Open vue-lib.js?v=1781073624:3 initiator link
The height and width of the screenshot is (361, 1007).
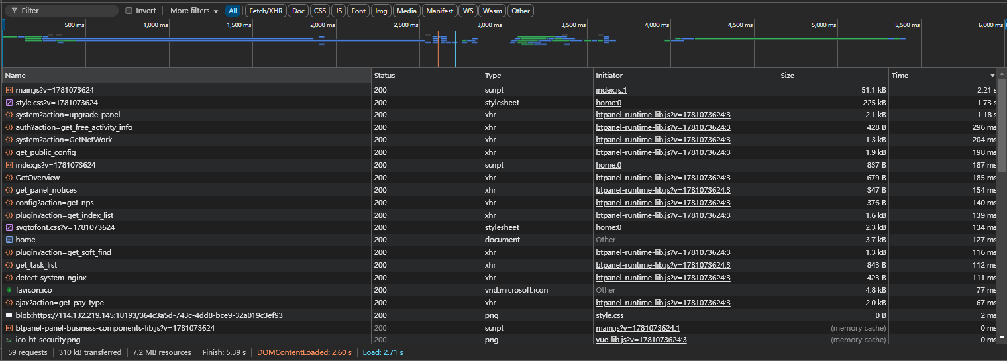pyautogui.click(x=641, y=340)
